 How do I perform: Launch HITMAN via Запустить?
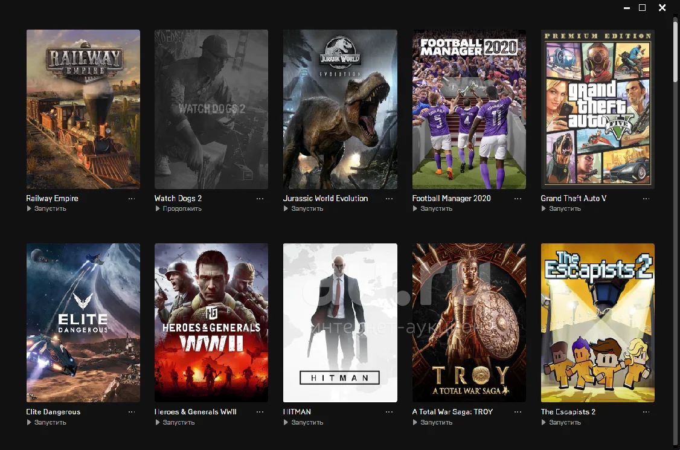tap(304, 422)
